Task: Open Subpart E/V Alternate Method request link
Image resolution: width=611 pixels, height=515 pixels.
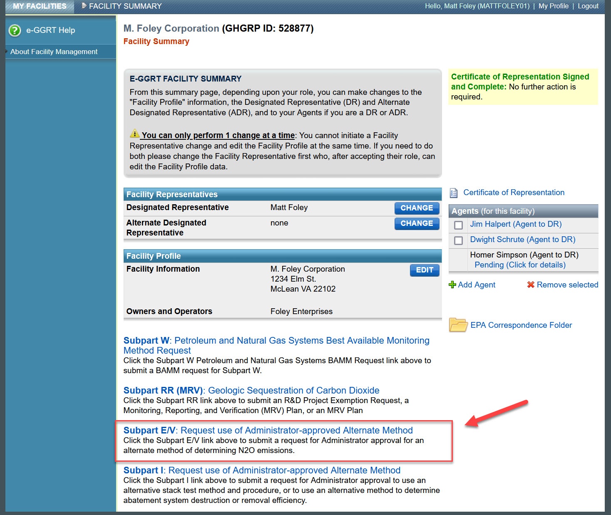Action: click(x=268, y=430)
